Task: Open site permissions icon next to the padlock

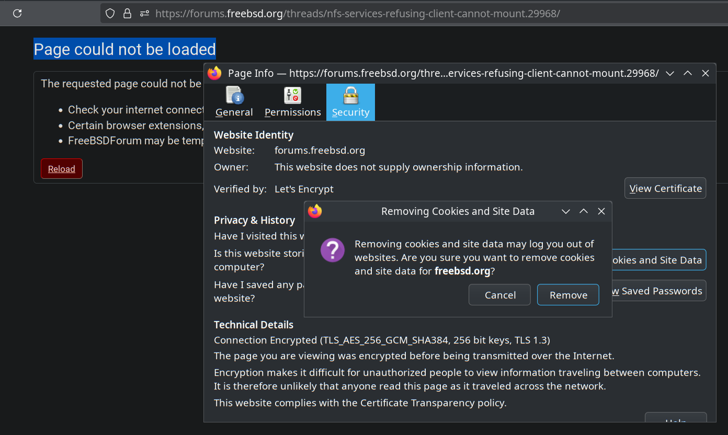Action: 144,13
